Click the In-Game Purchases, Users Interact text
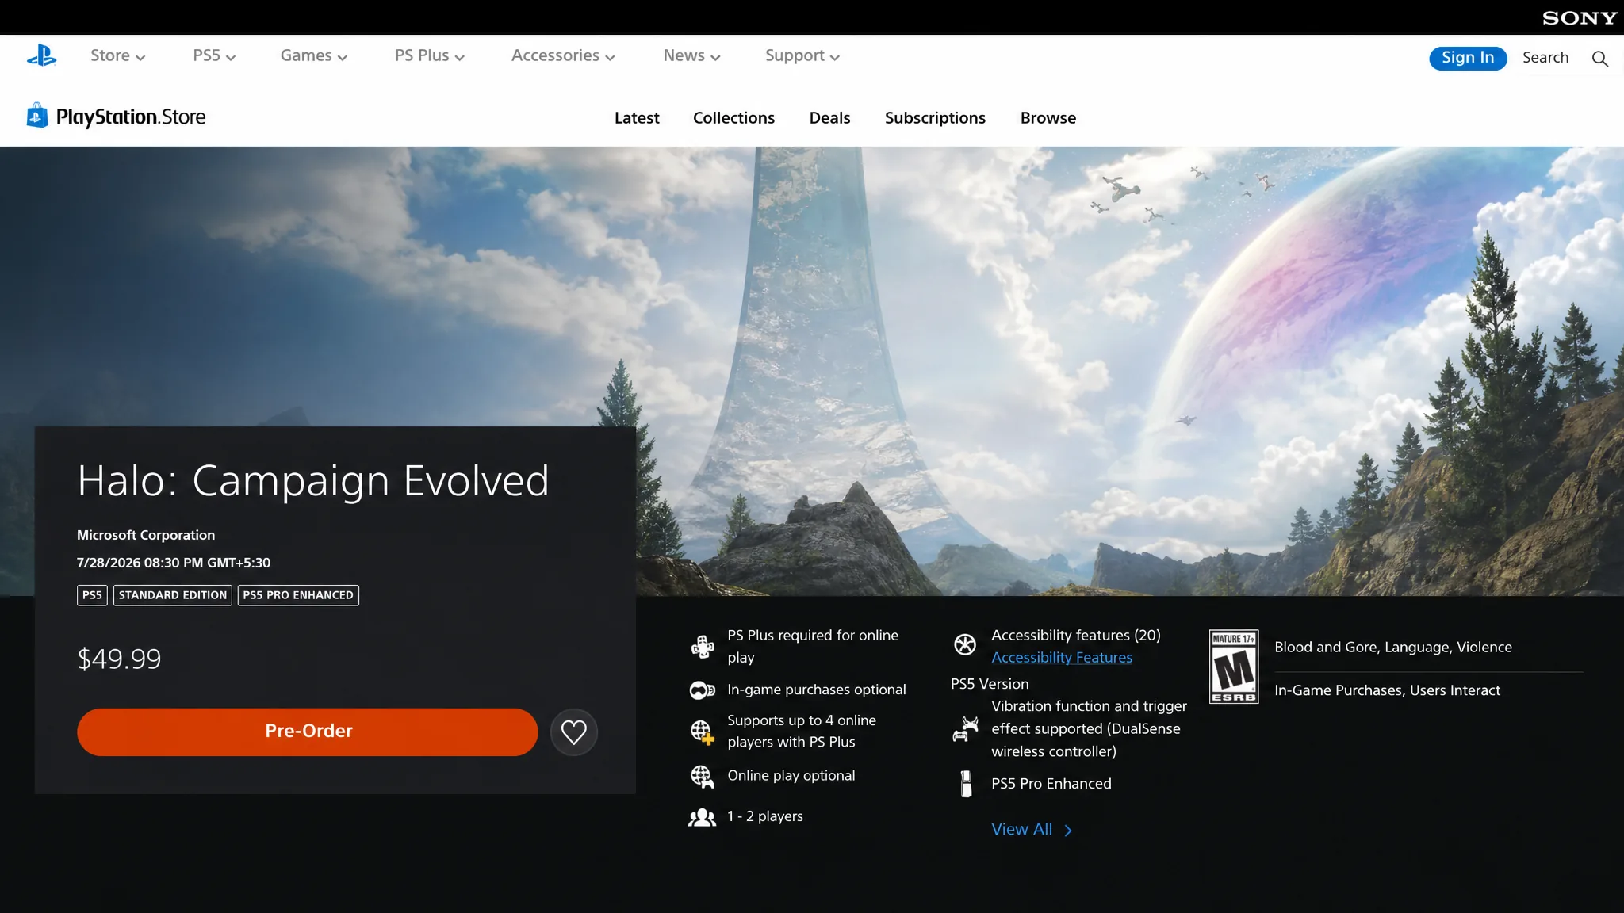The width and height of the screenshot is (1624, 913). [1387, 690]
